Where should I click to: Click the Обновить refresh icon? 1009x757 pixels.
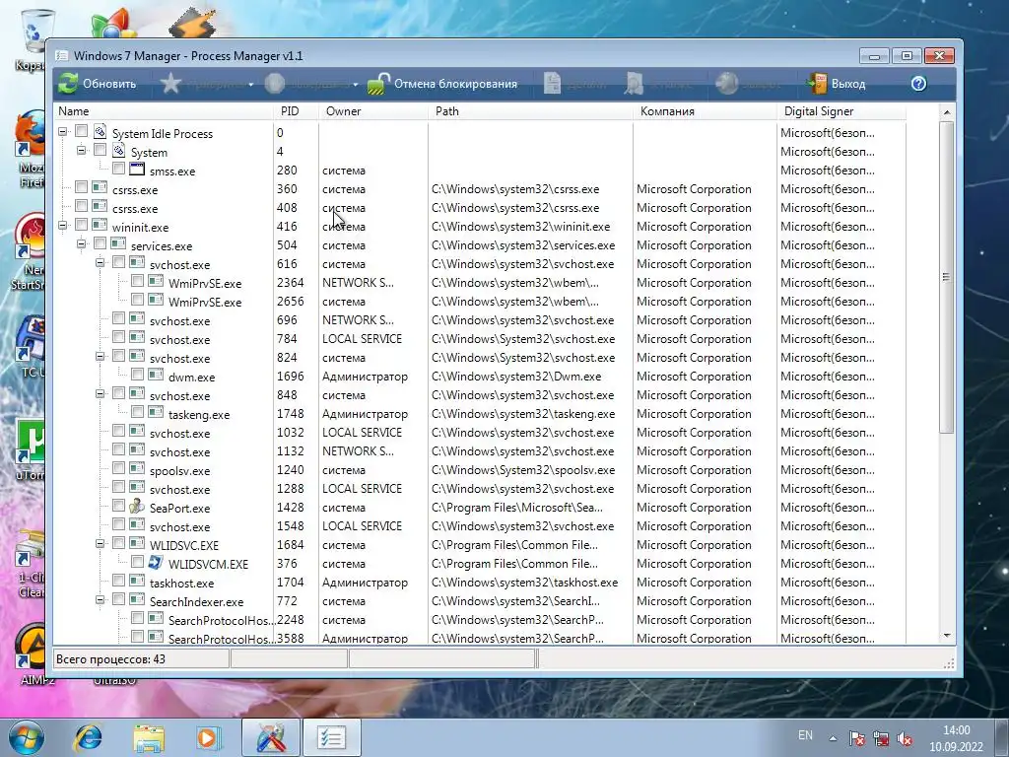(x=68, y=84)
